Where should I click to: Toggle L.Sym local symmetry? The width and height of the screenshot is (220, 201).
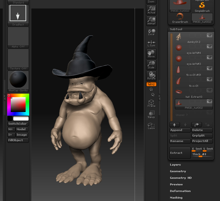point(151,43)
